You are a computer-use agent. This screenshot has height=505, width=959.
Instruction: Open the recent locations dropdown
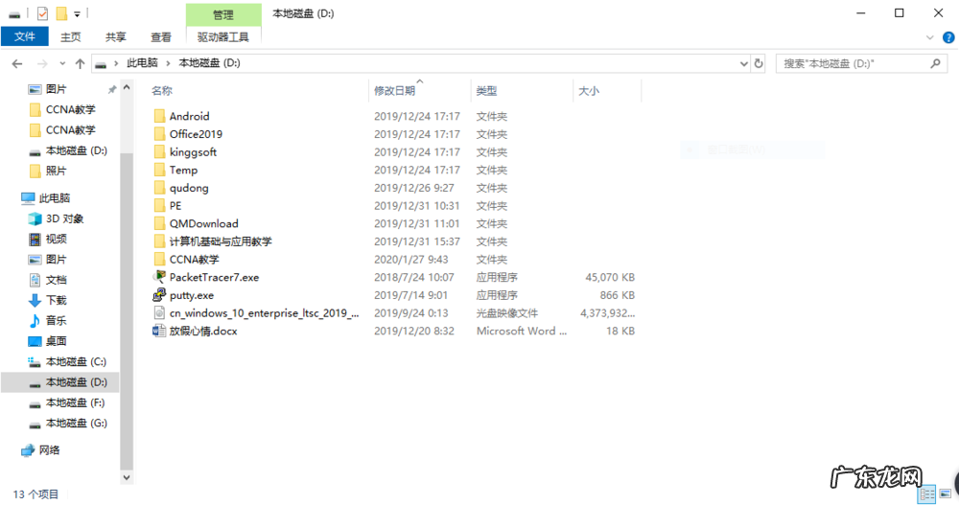point(62,63)
